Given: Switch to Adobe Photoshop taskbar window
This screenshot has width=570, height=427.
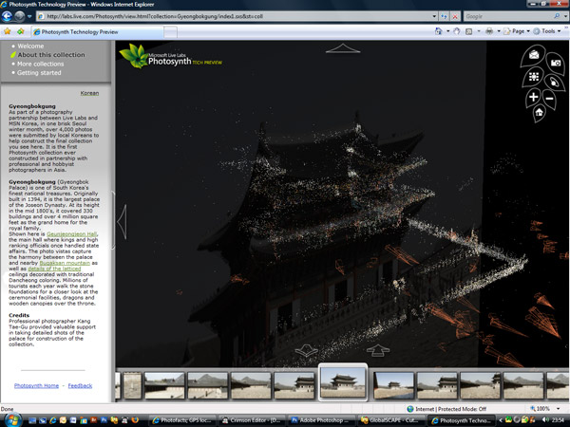Looking at the screenshot, I should point(321,420).
